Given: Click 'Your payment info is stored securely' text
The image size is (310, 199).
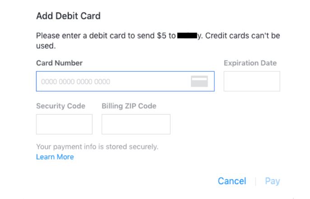Looking at the screenshot, I should pyautogui.click(x=97, y=147).
